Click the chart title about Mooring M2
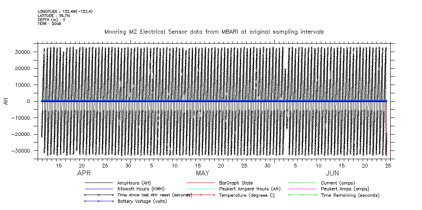The height and width of the screenshot is (210, 422). (214, 32)
